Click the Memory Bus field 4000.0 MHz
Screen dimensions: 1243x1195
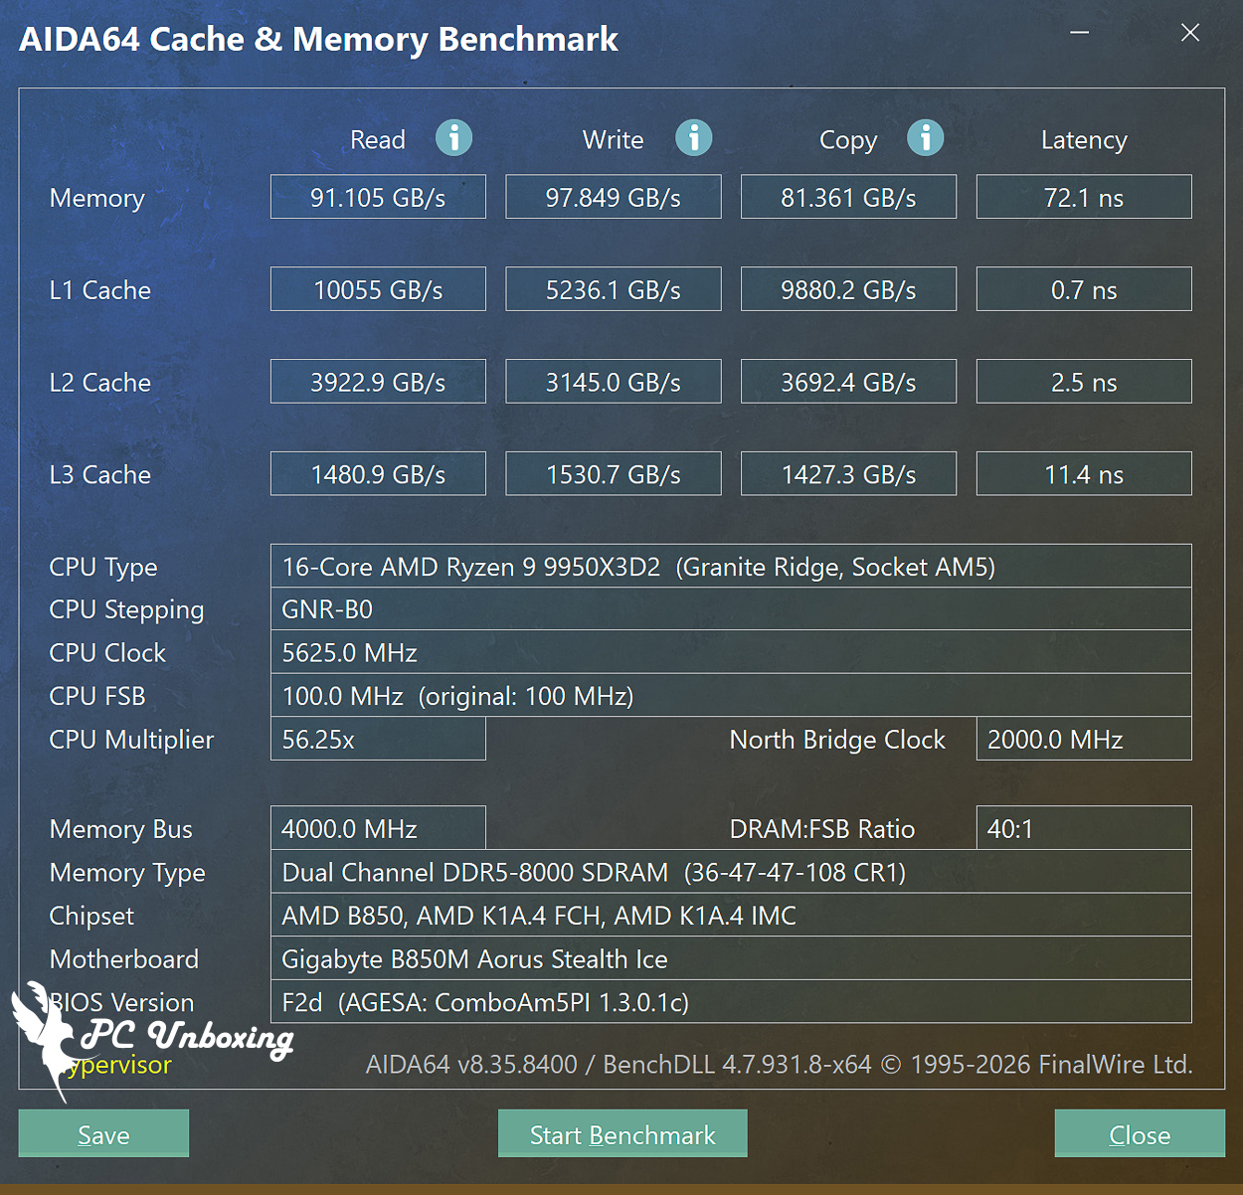coord(378,828)
